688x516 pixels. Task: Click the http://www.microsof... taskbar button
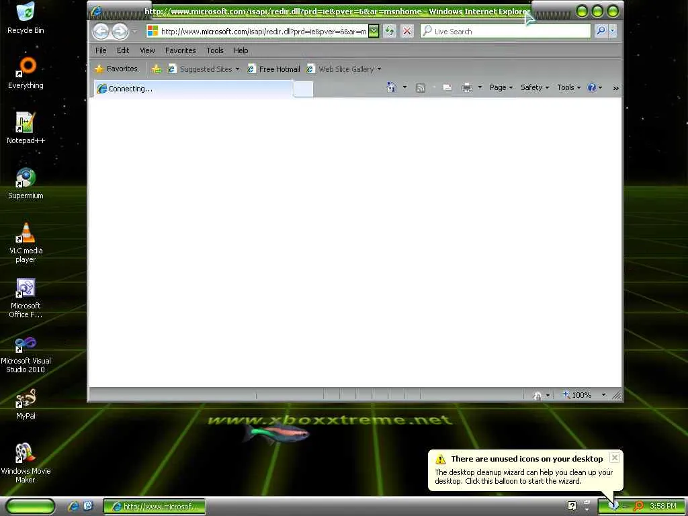point(155,507)
